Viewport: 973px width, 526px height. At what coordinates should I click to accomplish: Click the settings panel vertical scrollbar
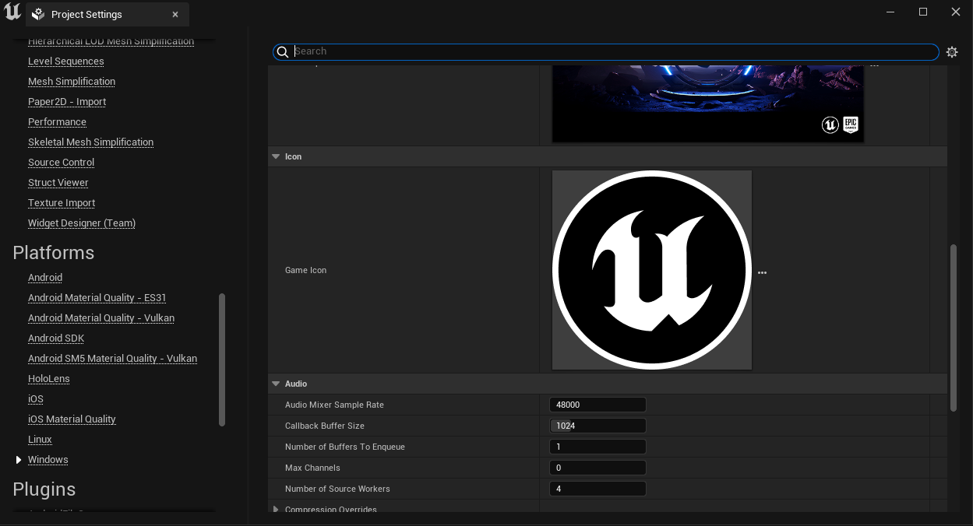(x=953, y=328)
